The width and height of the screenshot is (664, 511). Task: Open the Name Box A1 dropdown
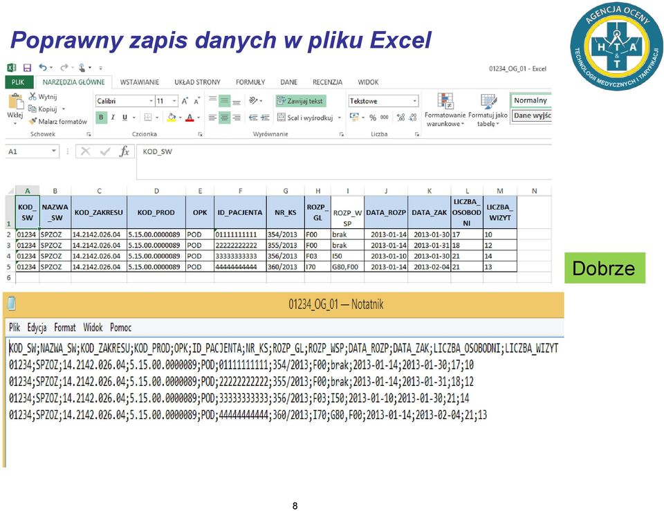pos(54,151)
